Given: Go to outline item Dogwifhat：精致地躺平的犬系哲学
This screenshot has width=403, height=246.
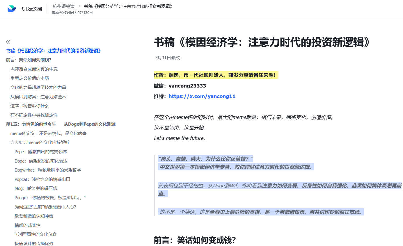Looking at the screenshot, I should coord(48,170).
